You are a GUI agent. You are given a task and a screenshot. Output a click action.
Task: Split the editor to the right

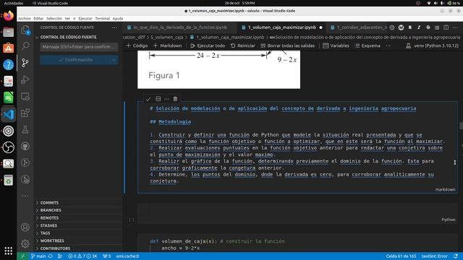[446, 27]
